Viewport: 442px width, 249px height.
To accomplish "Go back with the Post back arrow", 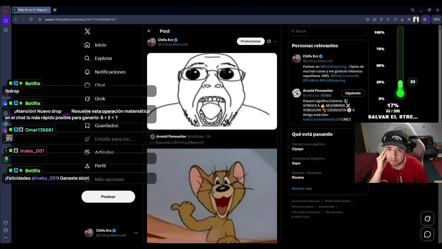I will [x=149, y=31].
